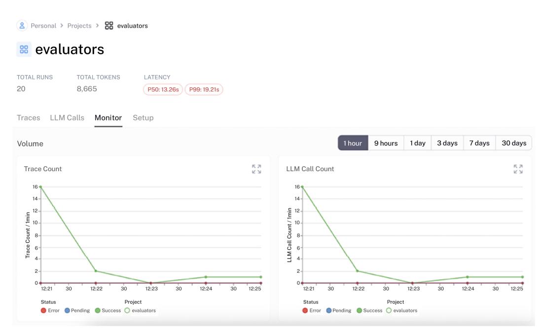Select the 9 hours time range
This screenshot has height=333, width=544.
pyautogui.click(x=386, y=143)
